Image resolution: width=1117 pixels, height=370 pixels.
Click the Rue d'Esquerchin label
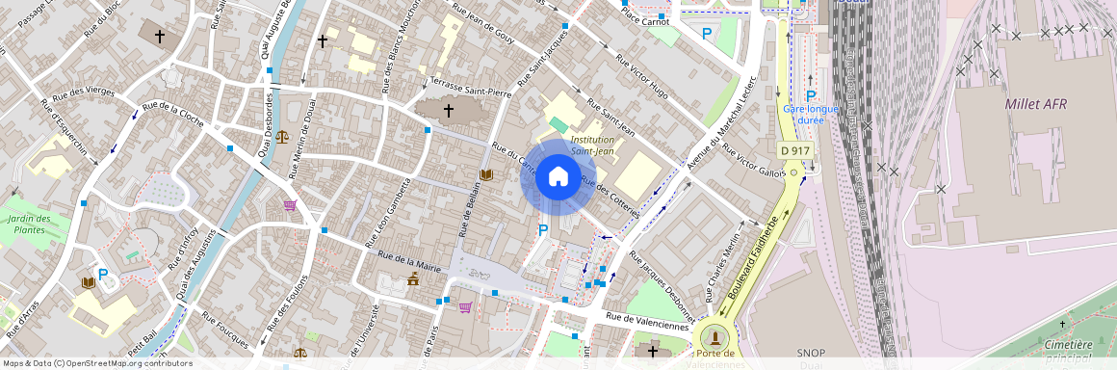[x=65, y=127]
